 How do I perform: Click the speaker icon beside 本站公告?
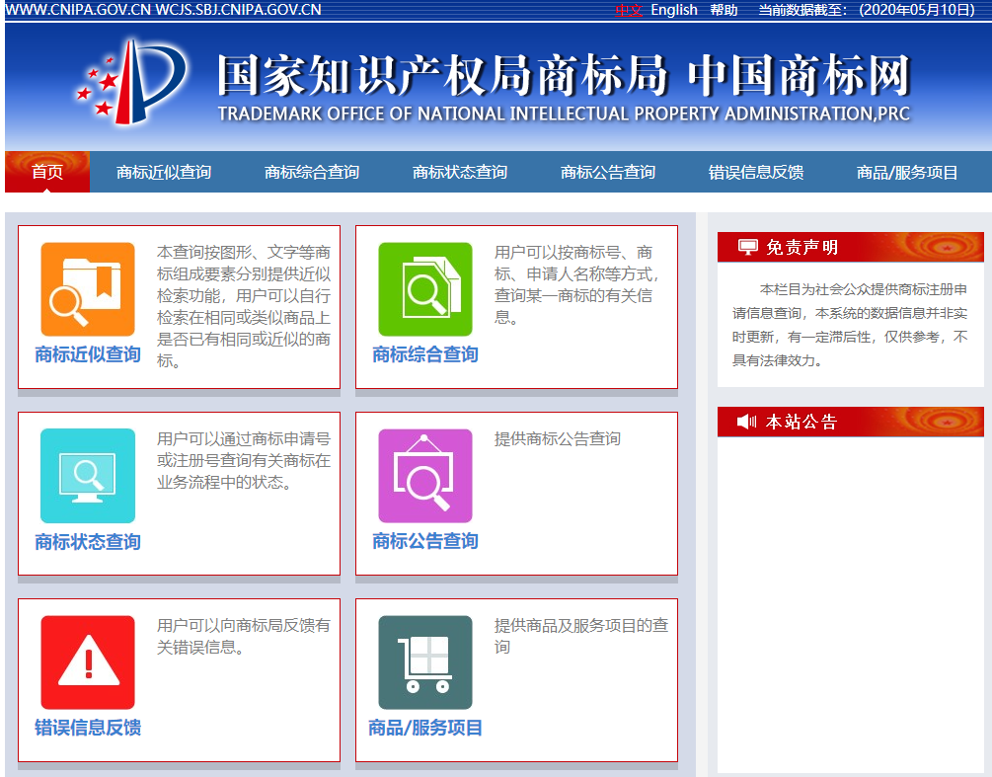coord(746,422)
